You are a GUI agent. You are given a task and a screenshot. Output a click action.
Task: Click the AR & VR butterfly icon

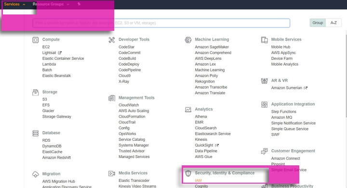pyautogui.click(x=265, y=81)
